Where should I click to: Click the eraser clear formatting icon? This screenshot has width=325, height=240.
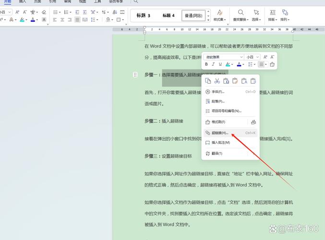[44, 12]
